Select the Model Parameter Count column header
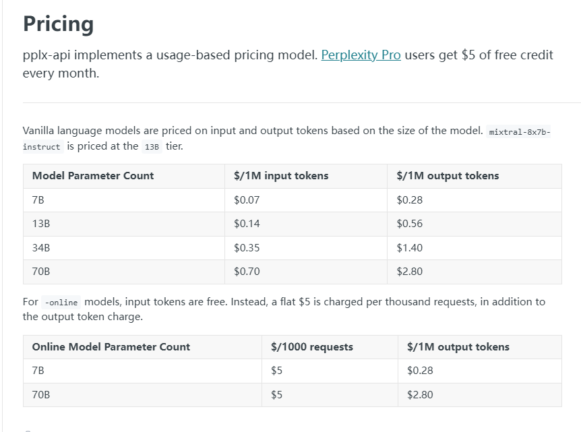The width and height of the screenshot is (581, 432). [x=93, y=176]
